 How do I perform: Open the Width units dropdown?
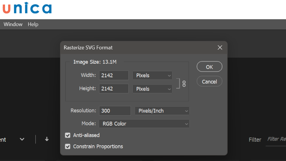point(152,75)
